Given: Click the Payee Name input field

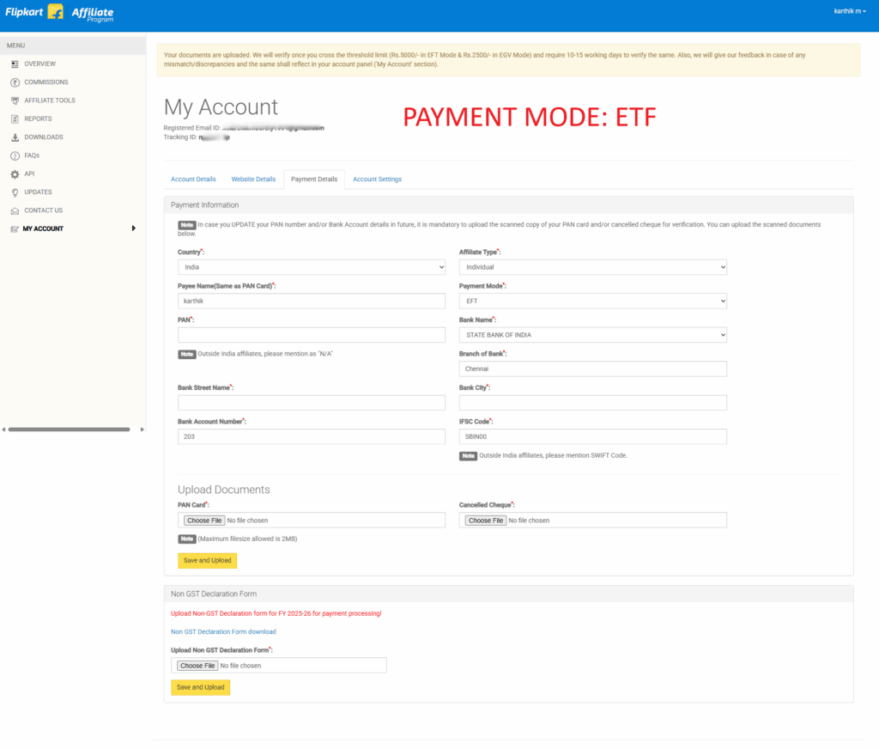Looking at the screenshot, I should (x=312, y=301).
